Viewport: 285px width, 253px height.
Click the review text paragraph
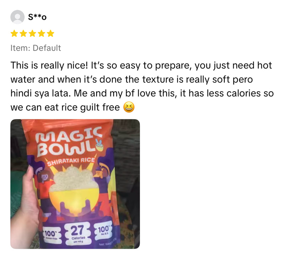(x=142, y=86)
